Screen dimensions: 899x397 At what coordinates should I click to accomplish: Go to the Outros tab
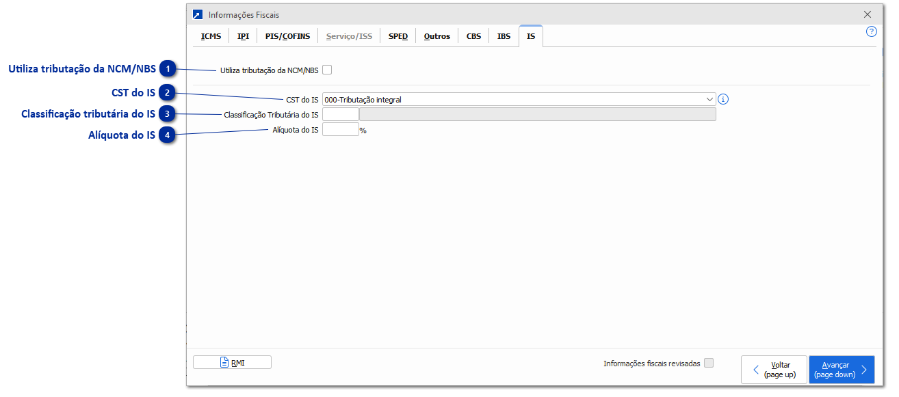[x=437, y=36]
